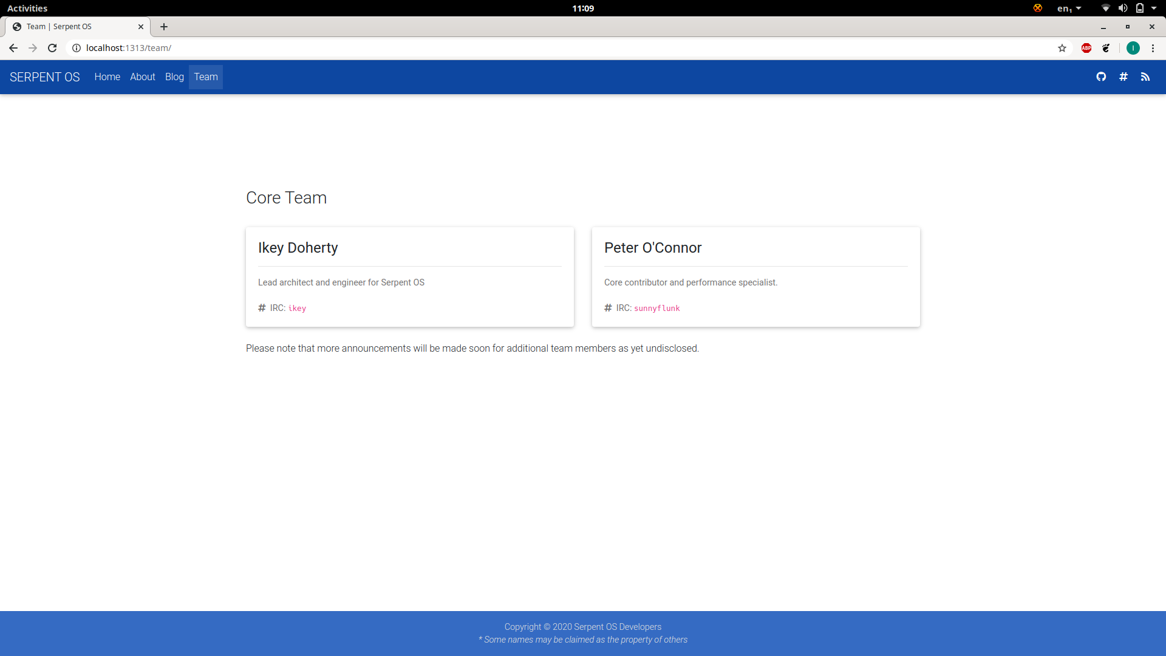Expand the system menu arrow
This screenshot has width=1166, height=656.
[x=1154, y=8]
